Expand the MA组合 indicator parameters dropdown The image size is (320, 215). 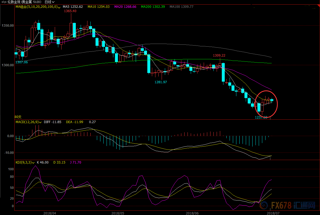(x=59, y=7)
